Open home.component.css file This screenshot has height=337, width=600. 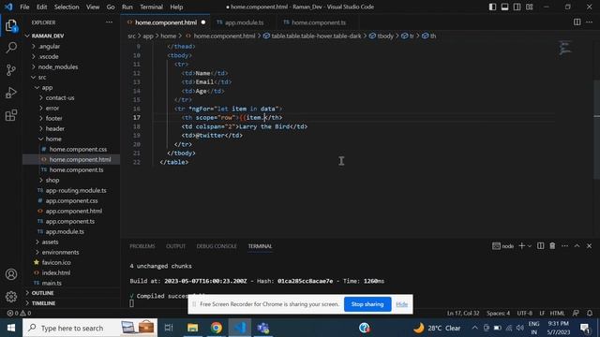coord(78,150)
